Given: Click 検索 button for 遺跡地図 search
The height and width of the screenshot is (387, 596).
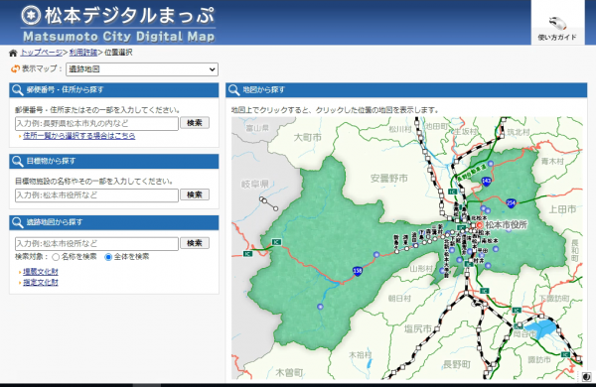Looking at the screenshot, I should point(195,243).
